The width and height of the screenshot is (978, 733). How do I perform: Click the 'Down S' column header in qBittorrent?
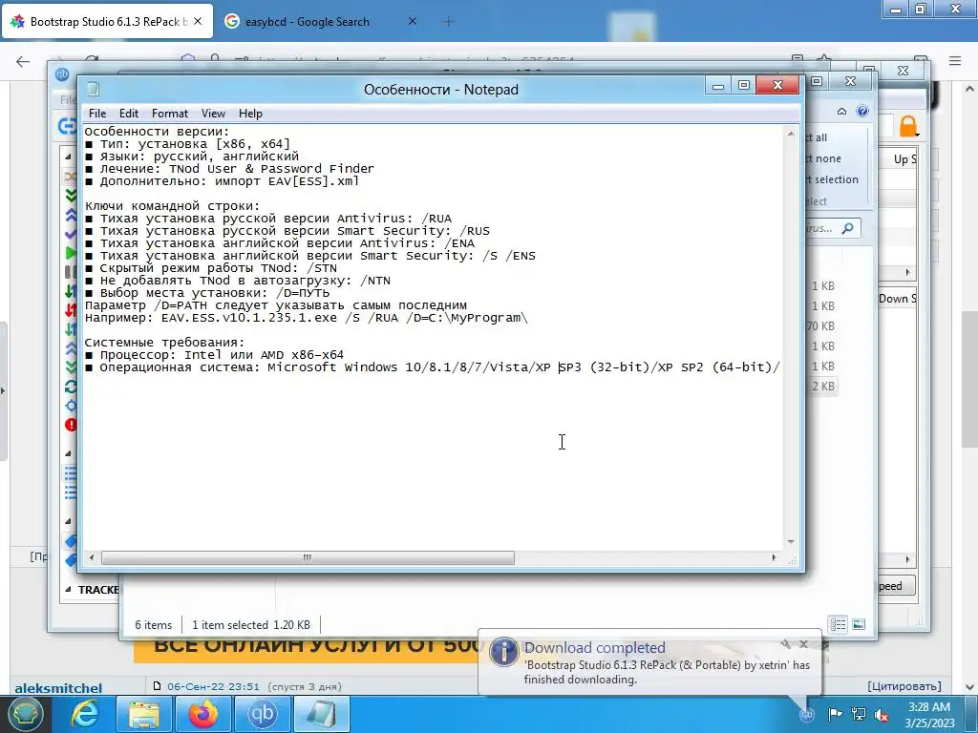(897, 299)
